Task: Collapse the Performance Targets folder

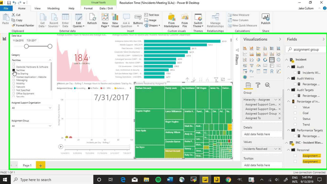Action: tap(288, 130)
